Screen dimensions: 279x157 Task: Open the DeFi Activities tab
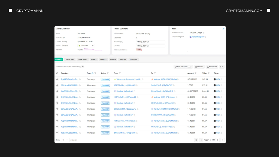click(82, 59)
